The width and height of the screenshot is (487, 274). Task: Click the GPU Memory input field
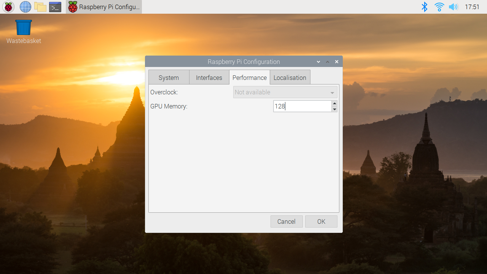point(302,106)
